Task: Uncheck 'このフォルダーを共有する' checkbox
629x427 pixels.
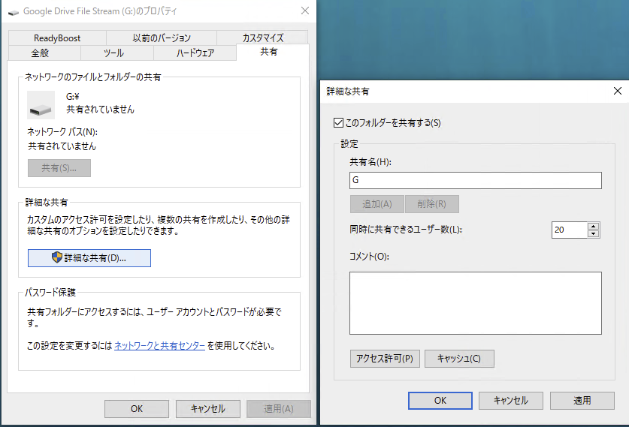Action: point(337,122)
